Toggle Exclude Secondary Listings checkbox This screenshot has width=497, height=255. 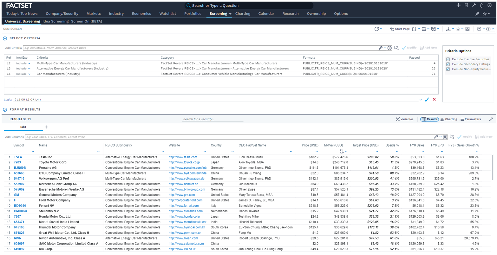pos(448,64)
